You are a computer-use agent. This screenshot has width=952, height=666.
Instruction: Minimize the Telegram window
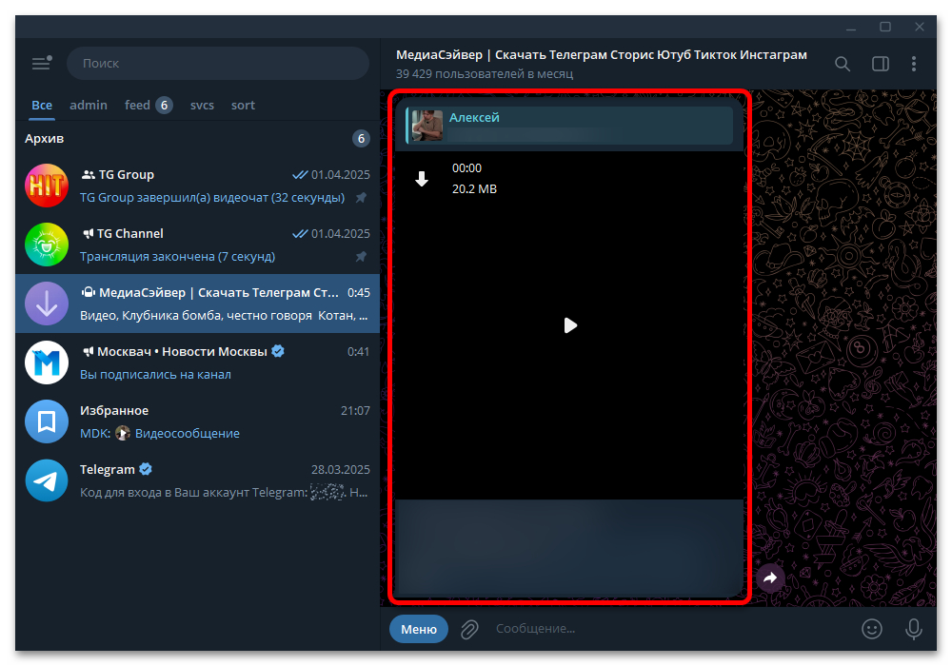pos(851,28)
